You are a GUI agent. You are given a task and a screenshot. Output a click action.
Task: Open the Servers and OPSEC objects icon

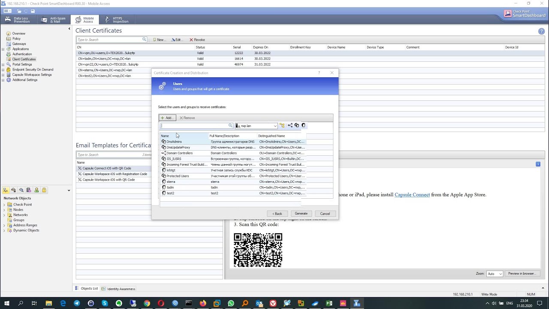coord(29,190)
